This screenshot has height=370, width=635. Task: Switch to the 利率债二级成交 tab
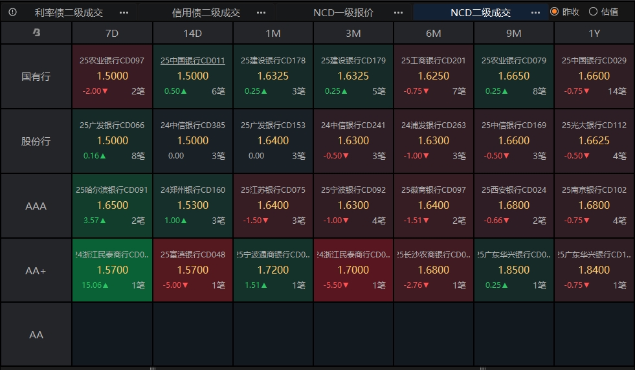69,12
